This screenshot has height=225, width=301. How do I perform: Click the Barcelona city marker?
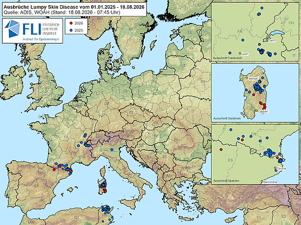click(262, 181)
